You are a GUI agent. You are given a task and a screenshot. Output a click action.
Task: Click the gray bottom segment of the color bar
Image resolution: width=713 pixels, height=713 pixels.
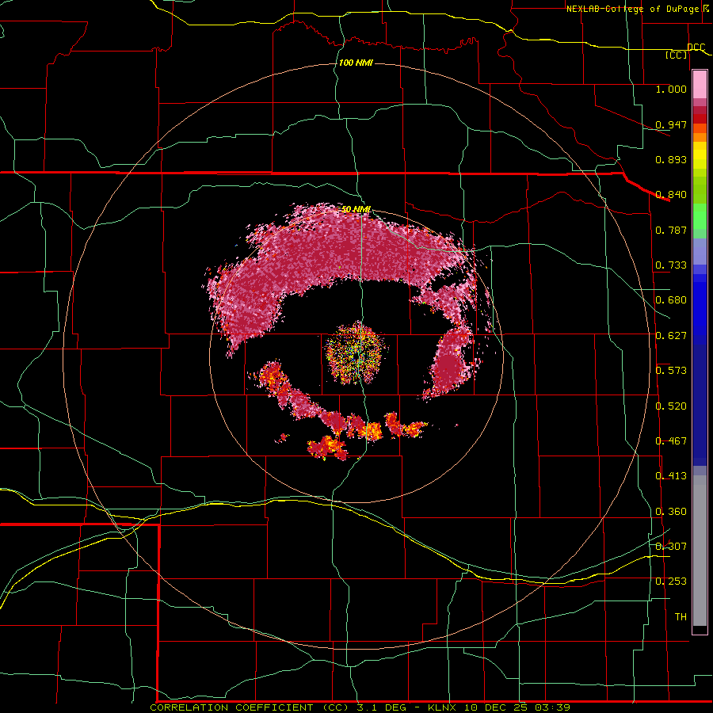(x=700, y=555)
